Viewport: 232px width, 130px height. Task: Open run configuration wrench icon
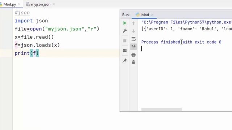coord(125,31)
